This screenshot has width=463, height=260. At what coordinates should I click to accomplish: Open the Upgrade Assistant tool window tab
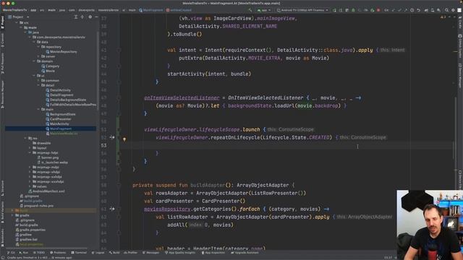click(x=245, y=253)
